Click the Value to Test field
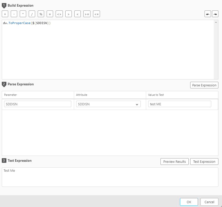 click(x=179, y=104)
